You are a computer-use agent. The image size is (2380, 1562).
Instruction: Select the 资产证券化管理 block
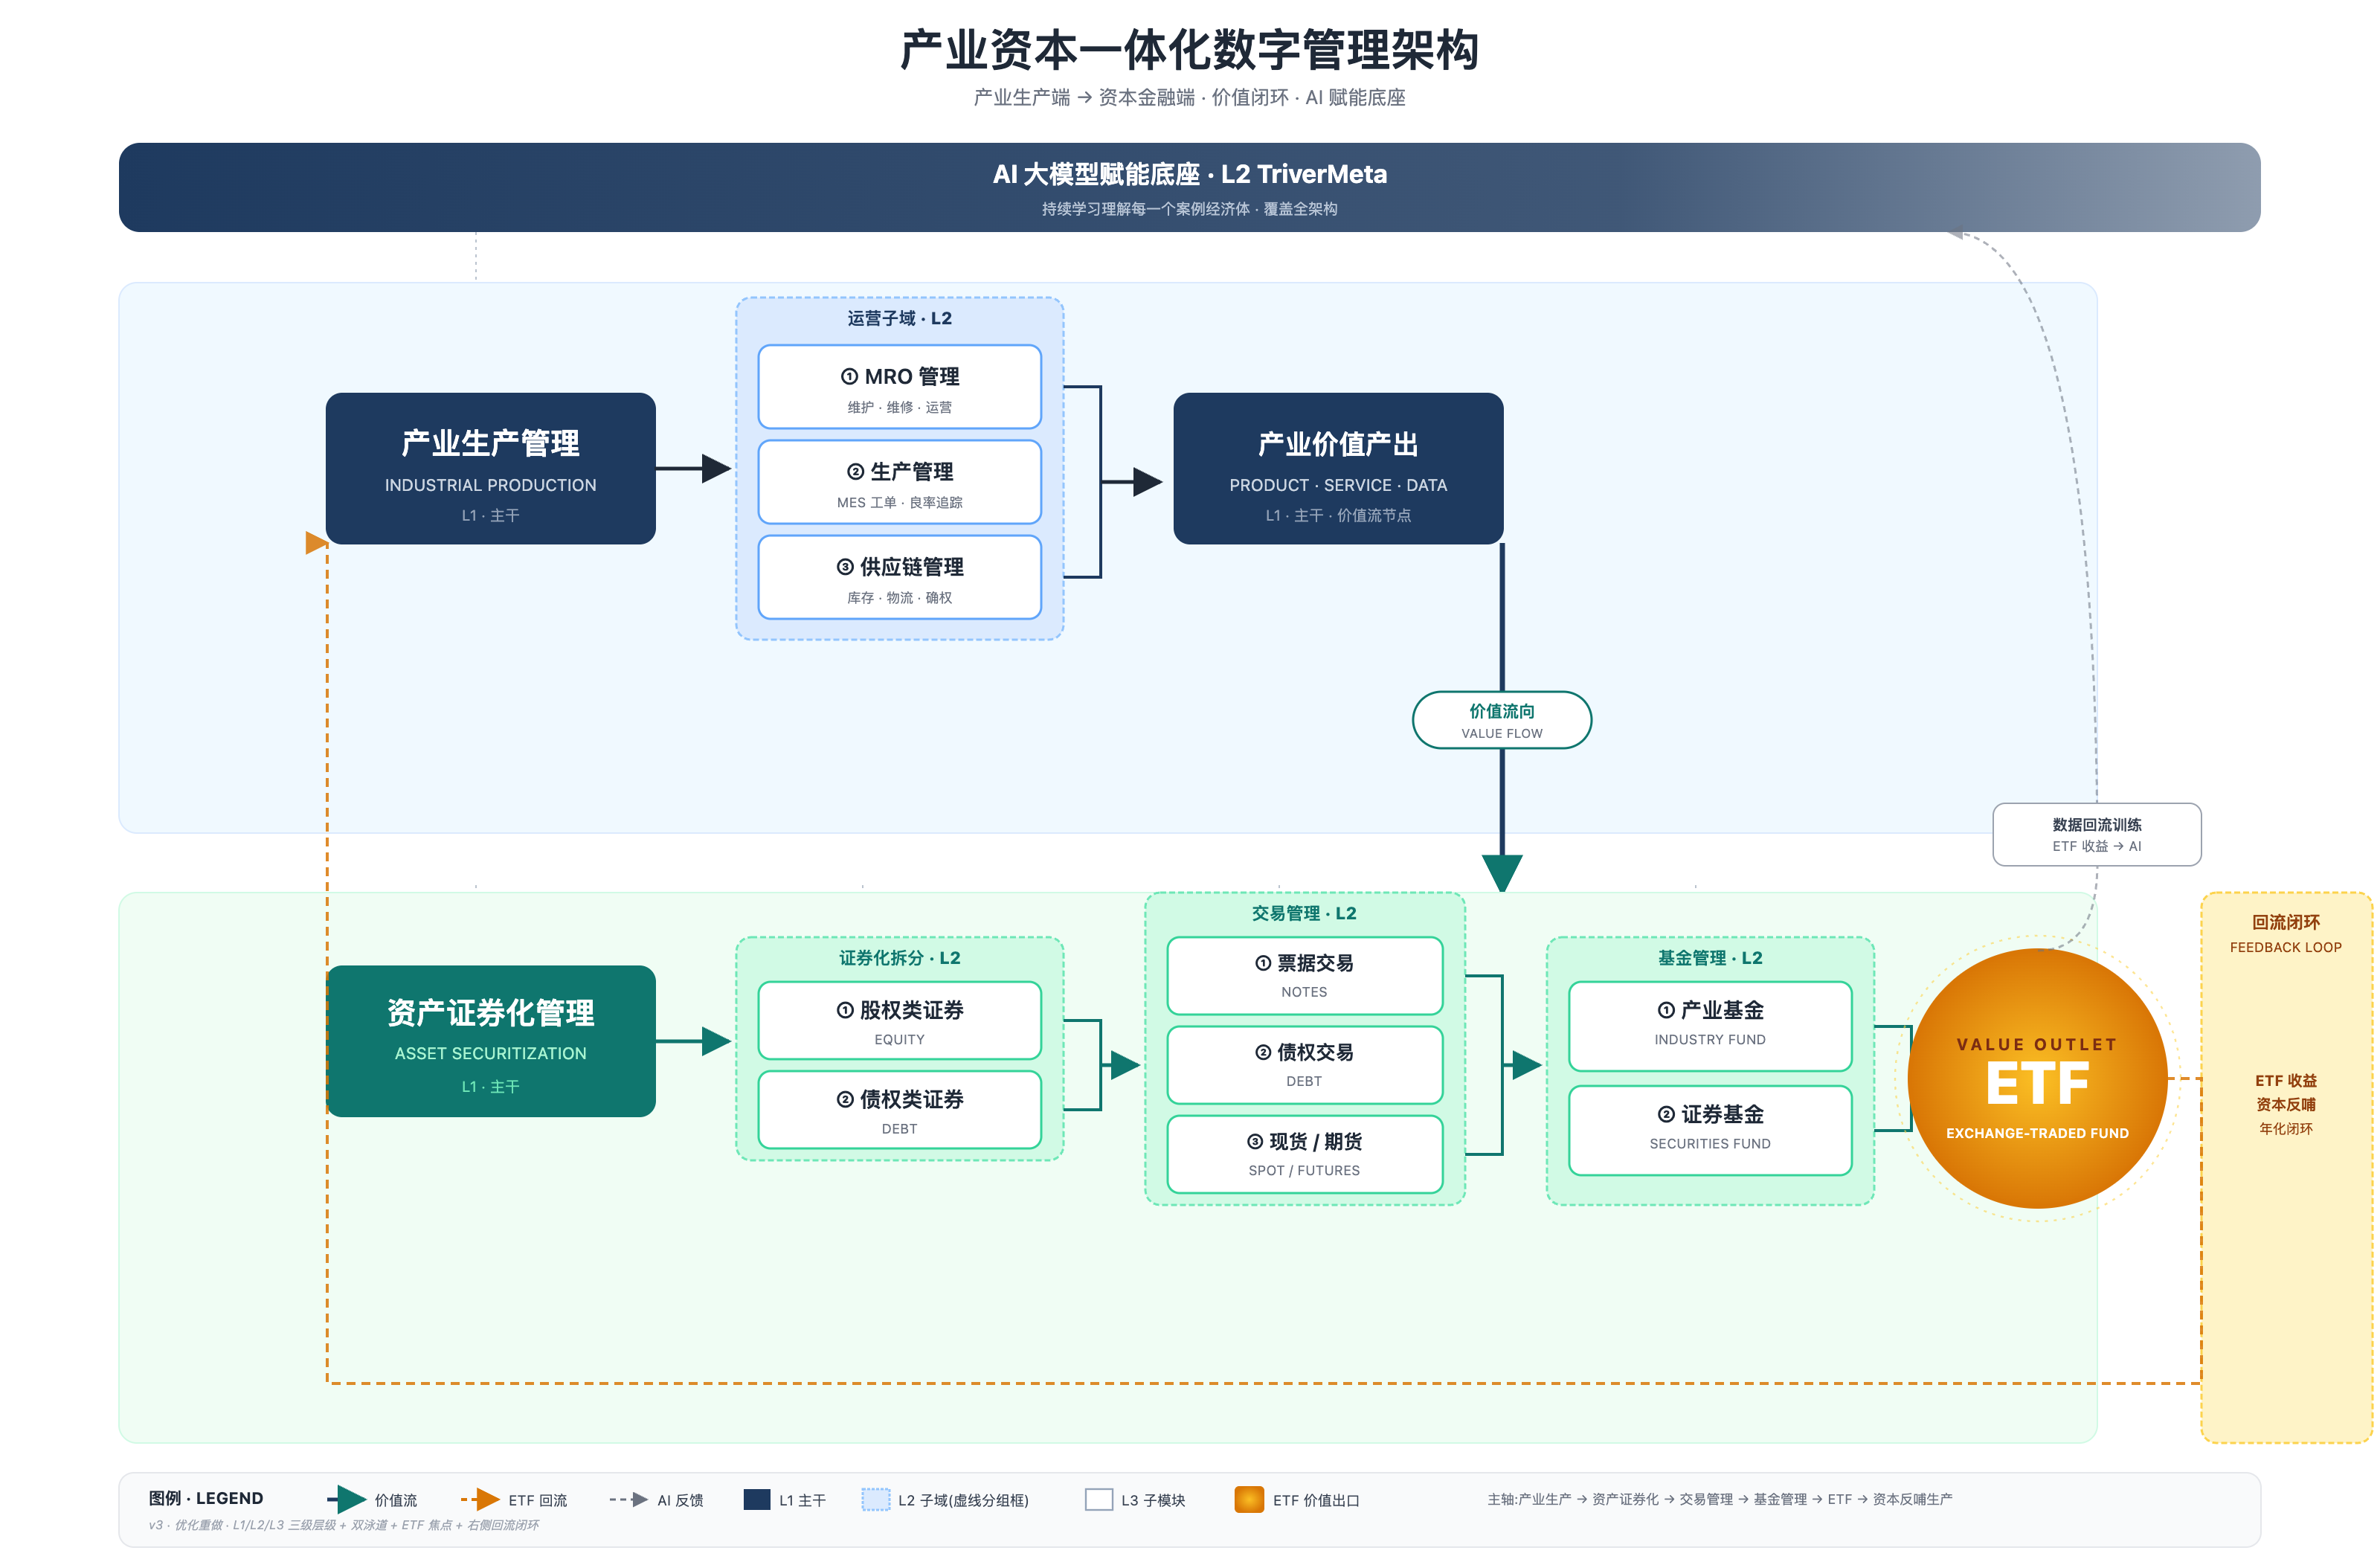[x=490, y=1041]
